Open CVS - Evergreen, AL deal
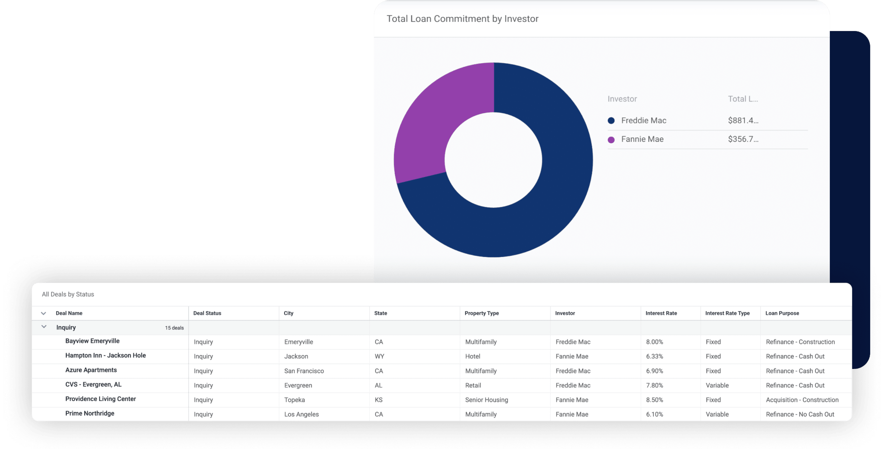884x453 pixels. pyautogui.click(x=93, y=385)
